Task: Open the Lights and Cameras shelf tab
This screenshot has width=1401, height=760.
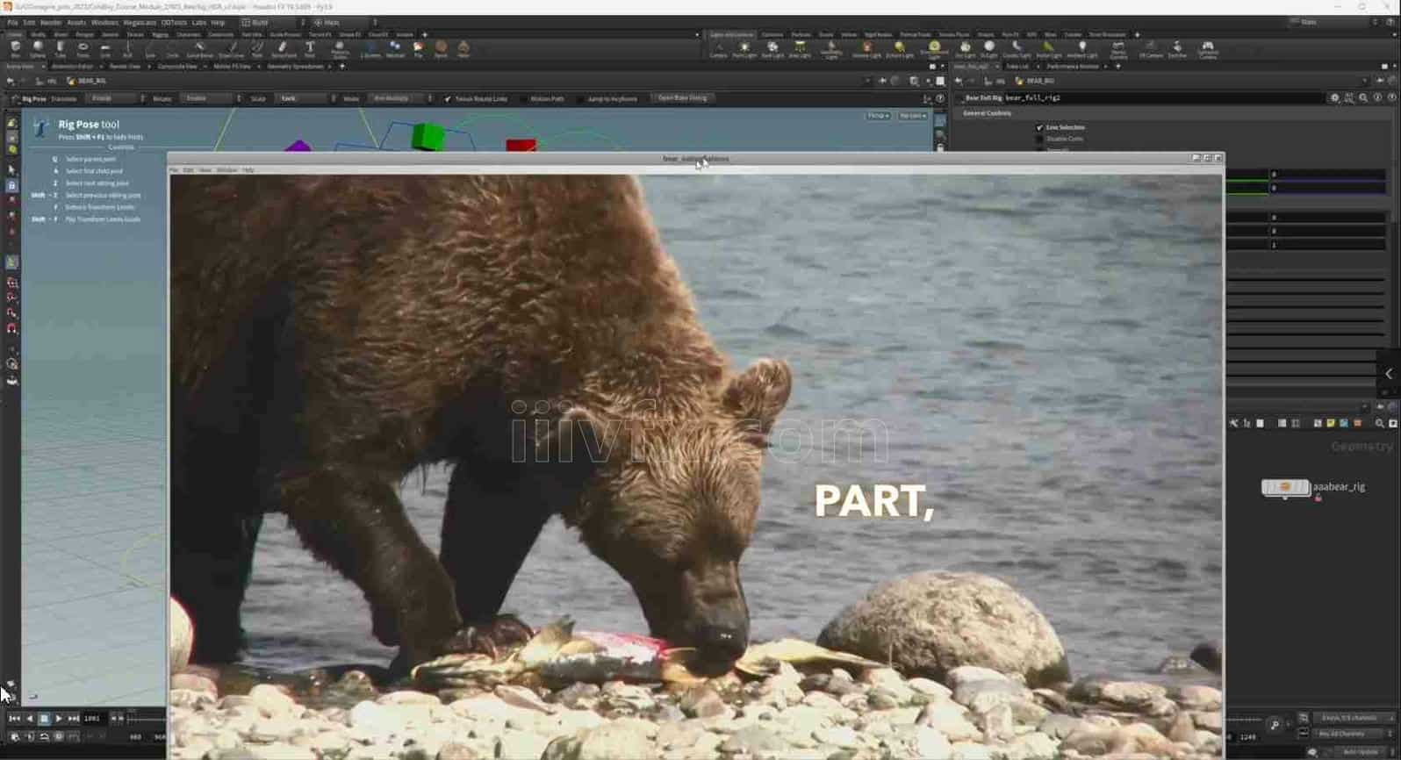Action: point(731,34)
